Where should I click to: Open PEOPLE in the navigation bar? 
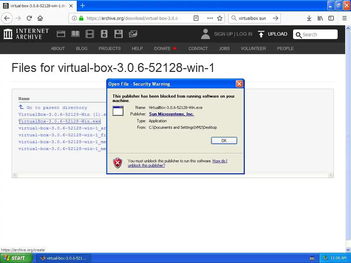(x=286, y=49)
